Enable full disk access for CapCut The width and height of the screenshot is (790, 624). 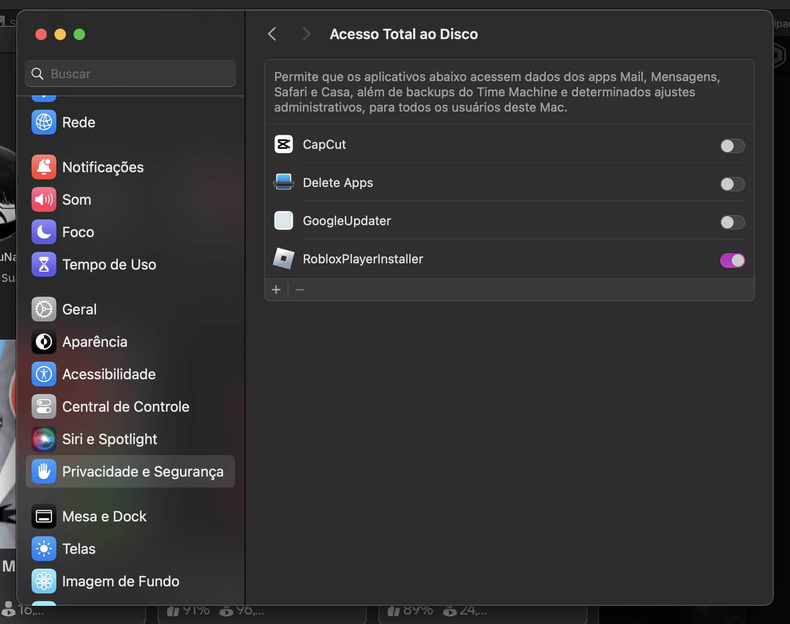click(732, 146)
